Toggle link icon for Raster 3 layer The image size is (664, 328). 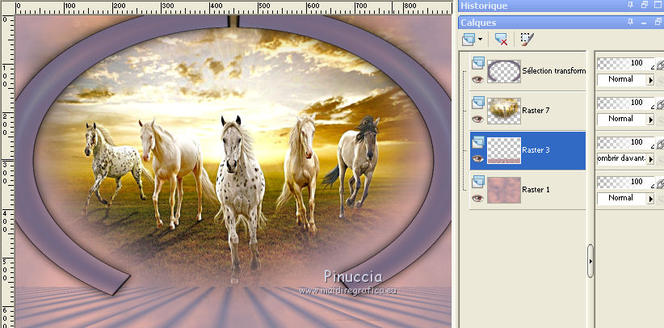point(660,143)
